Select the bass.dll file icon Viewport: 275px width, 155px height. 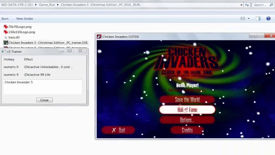tap(6, 37)
